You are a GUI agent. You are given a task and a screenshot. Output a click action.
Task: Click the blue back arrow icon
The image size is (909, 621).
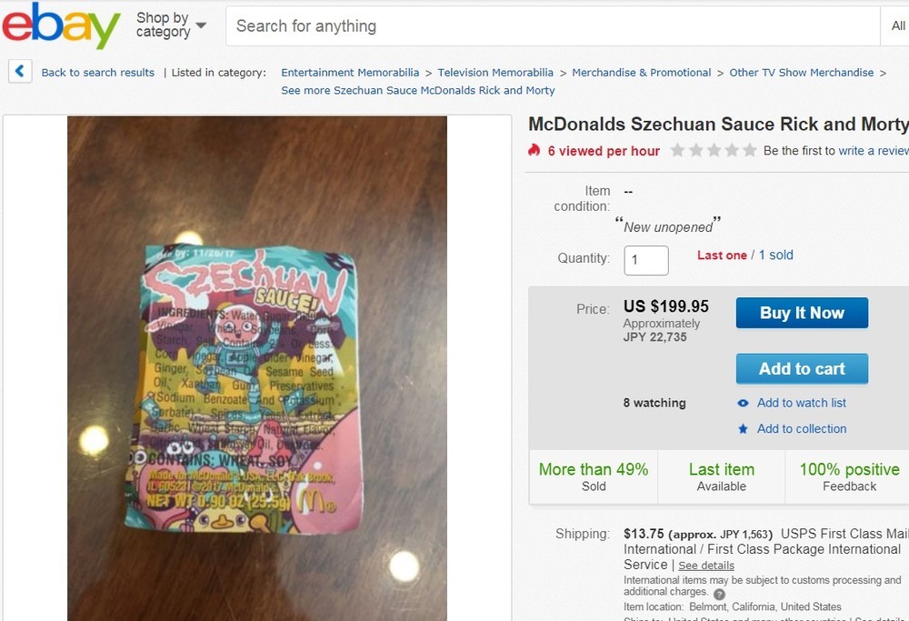[x=19, y=70]
